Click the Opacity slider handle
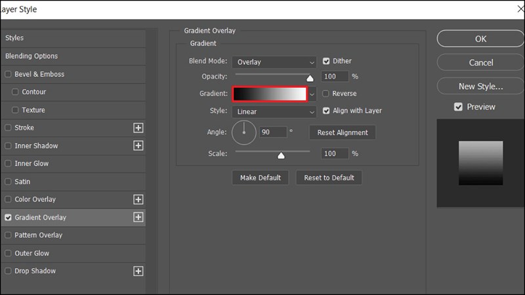525x295 pixels. click(x=310, y=78)
